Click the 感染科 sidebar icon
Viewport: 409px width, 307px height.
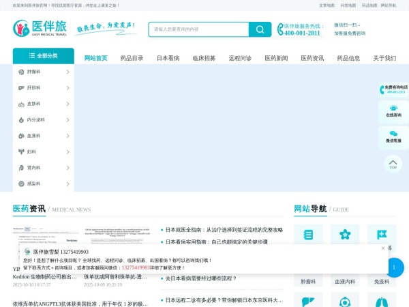(21, 184)
